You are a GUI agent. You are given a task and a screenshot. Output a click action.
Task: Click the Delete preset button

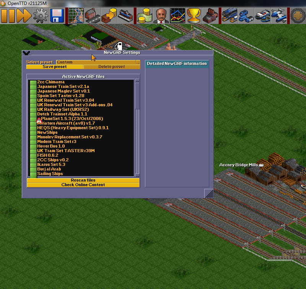coord(112,67)
